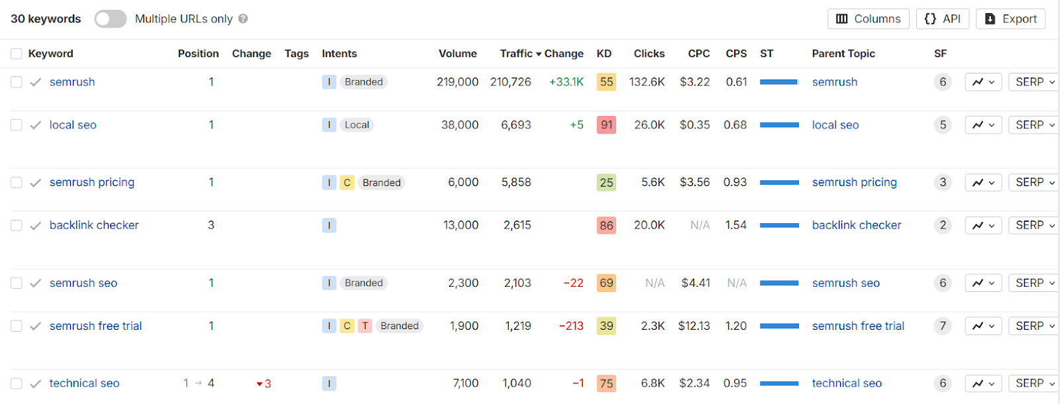Click the KD score 91 for local seo
This screenshot has width=1060, height=404.
606,125
